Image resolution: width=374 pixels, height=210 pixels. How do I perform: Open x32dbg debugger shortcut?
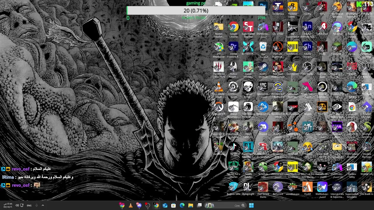point(307,9)
